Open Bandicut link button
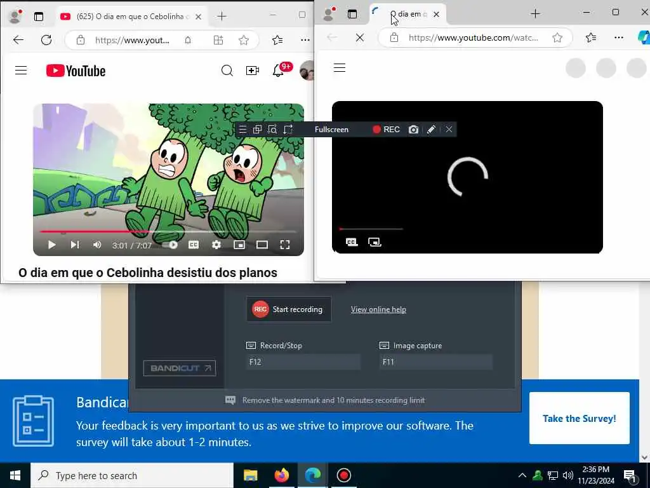 click(x=180, y=368)
